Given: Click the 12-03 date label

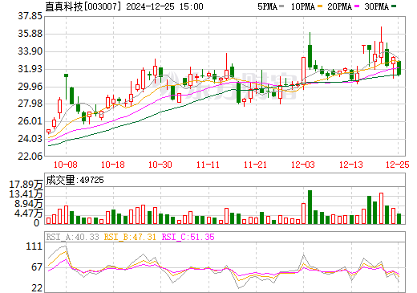Looking at the screenshot, I should coord(303,165).
